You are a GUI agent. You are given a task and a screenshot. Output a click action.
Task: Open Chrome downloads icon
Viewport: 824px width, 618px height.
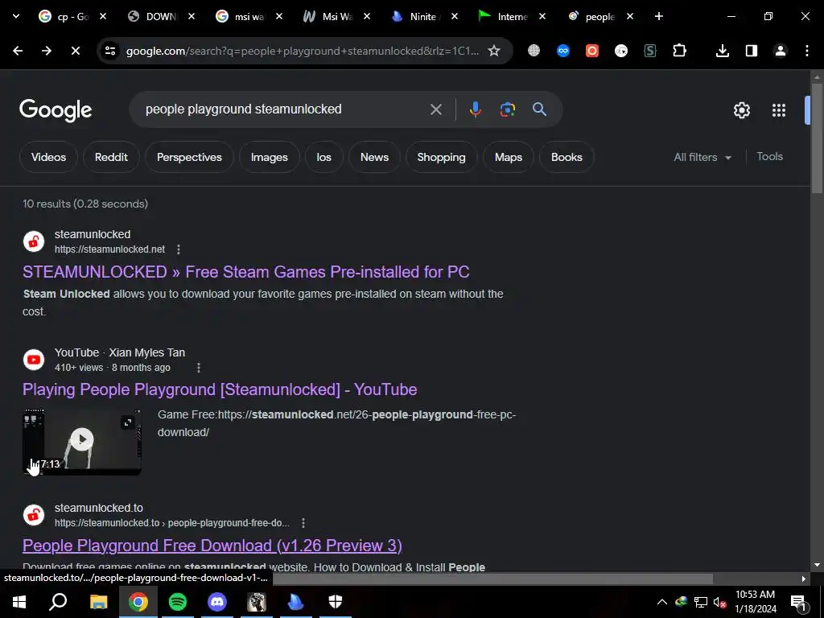coord(723,51)
